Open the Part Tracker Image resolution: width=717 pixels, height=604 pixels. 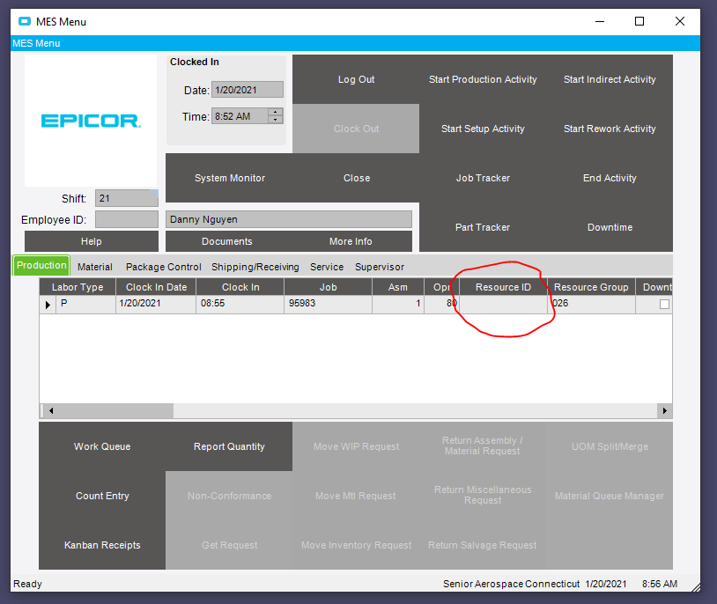click(483, 227)
